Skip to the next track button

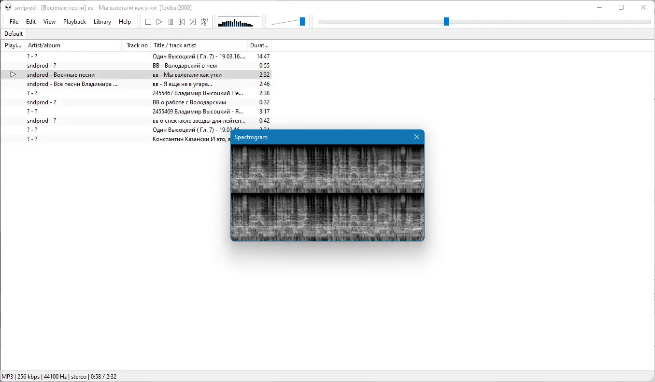click(x=193, y=22)
